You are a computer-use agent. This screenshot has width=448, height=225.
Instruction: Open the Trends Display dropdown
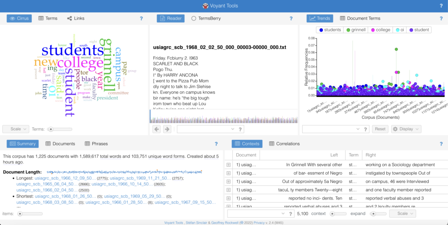(406, 129)
